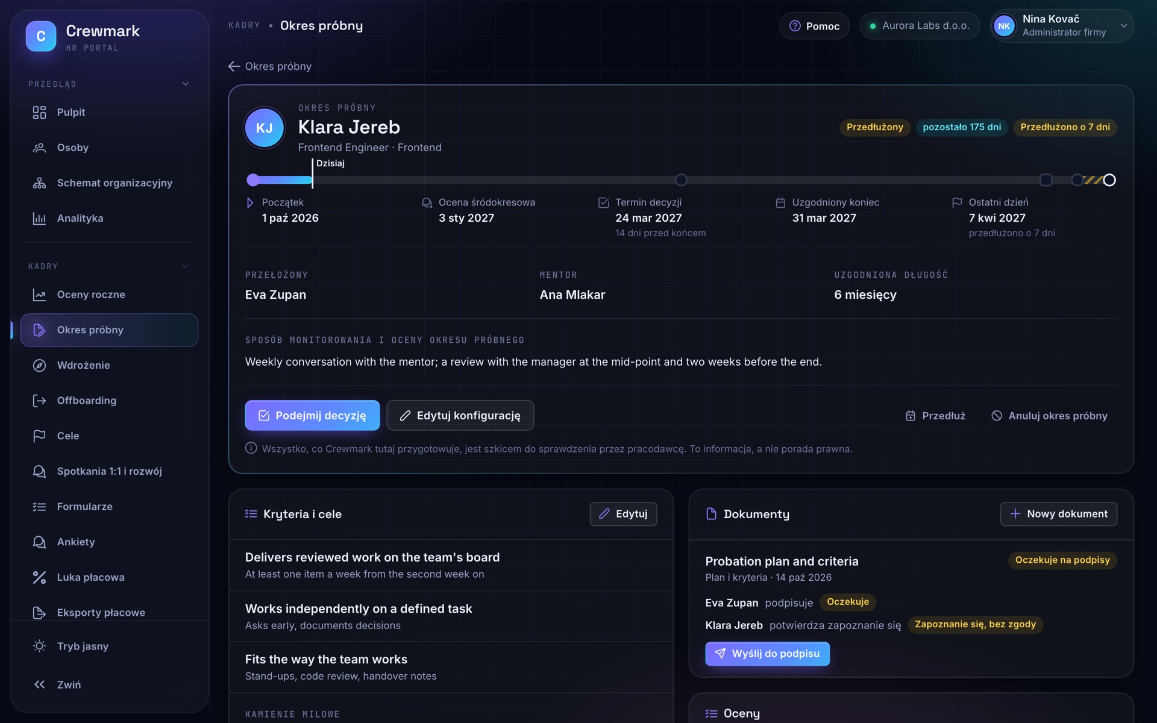Screen dimensions: 1157x723
Task: Select Okres próbny in sidebar menu
Action: tap(109, 330)
